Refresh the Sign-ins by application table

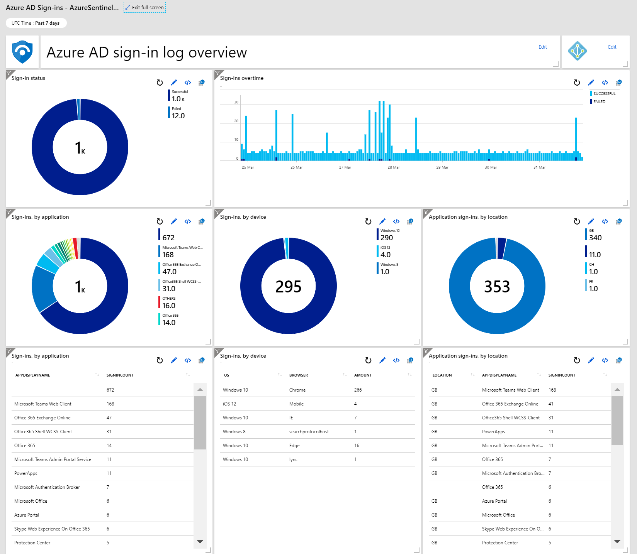(x=160, y=360)
